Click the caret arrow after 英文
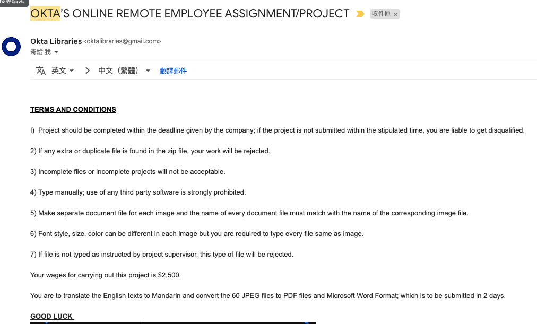537x324 pixels. pyautogui.click(x=72, y=71)
